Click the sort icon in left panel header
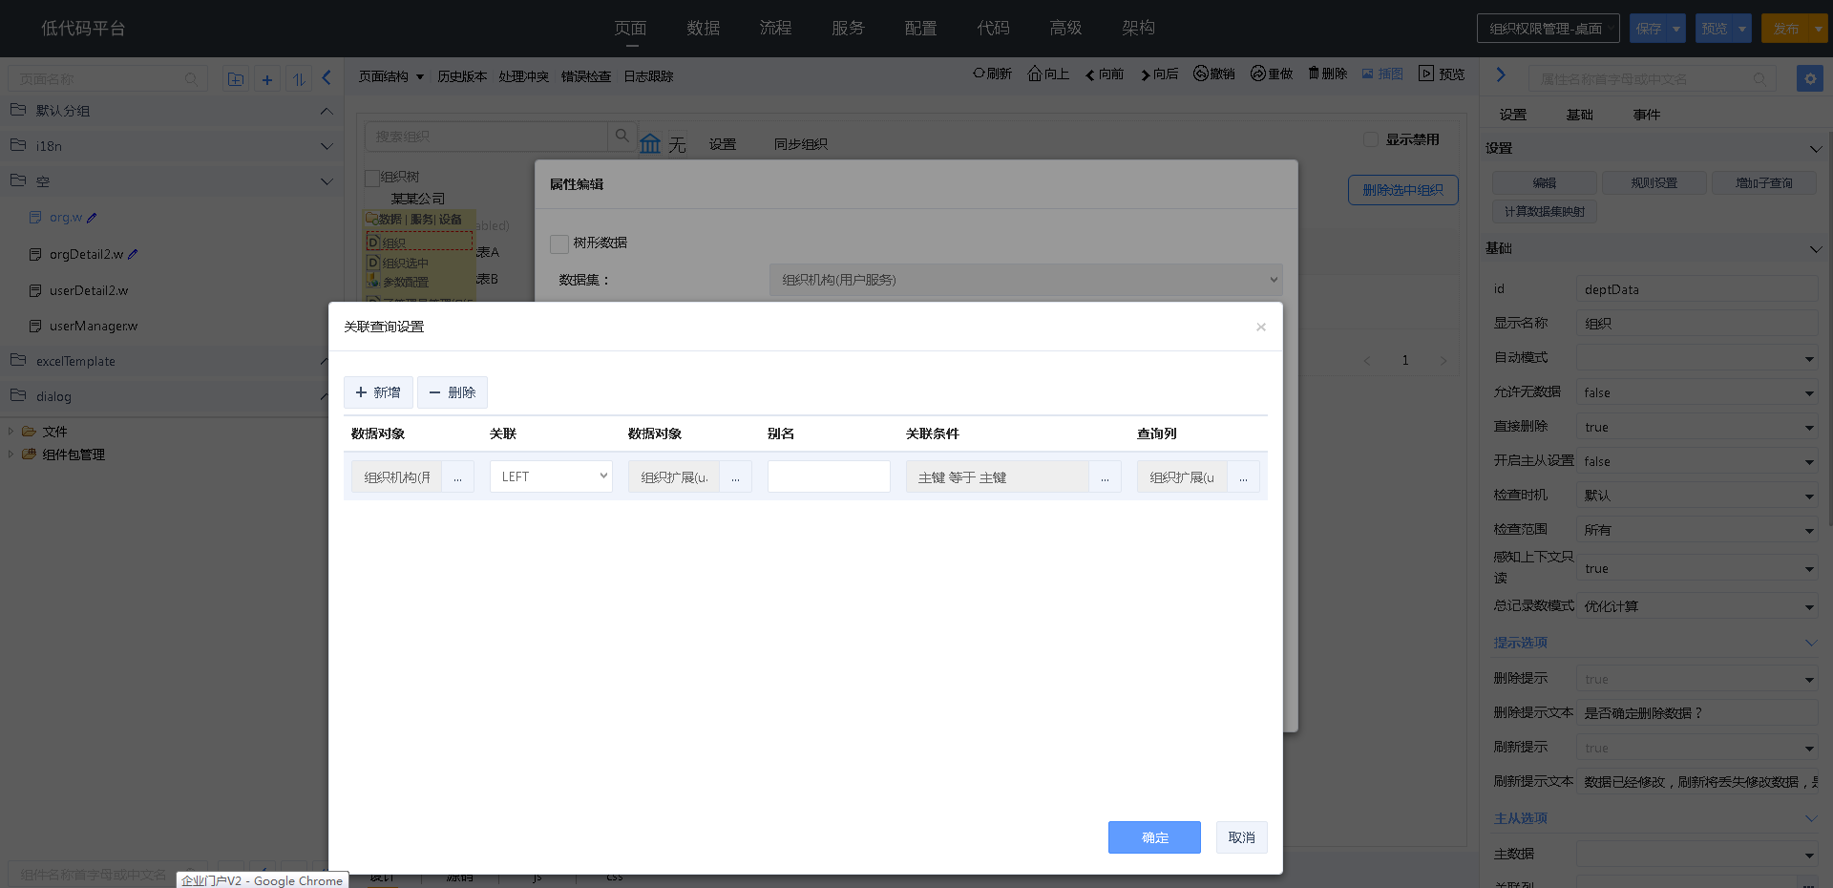Viewport: 1833px width, 888px height. (299, 79)
